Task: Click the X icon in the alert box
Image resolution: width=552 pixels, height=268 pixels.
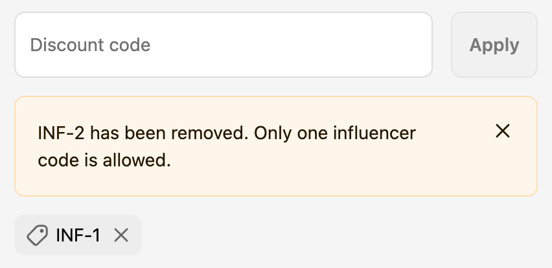Action: click(503, 131)
